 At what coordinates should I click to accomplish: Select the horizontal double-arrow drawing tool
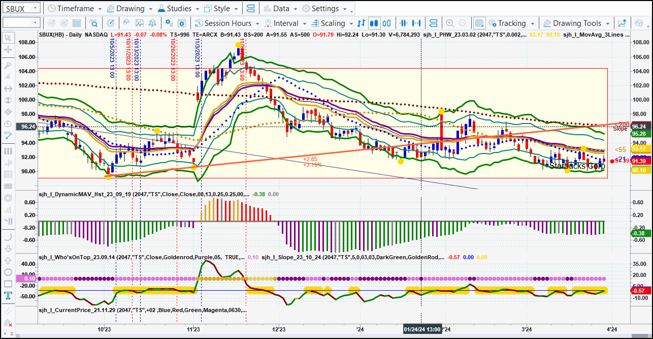point(8,88)
